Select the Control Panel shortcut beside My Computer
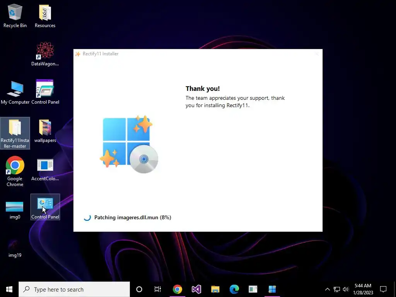This screenshot has width=396, height=297. [45, 92]
